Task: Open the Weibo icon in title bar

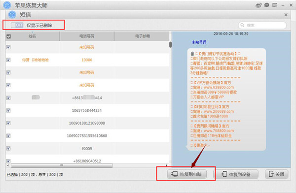Action: (259, 5)
